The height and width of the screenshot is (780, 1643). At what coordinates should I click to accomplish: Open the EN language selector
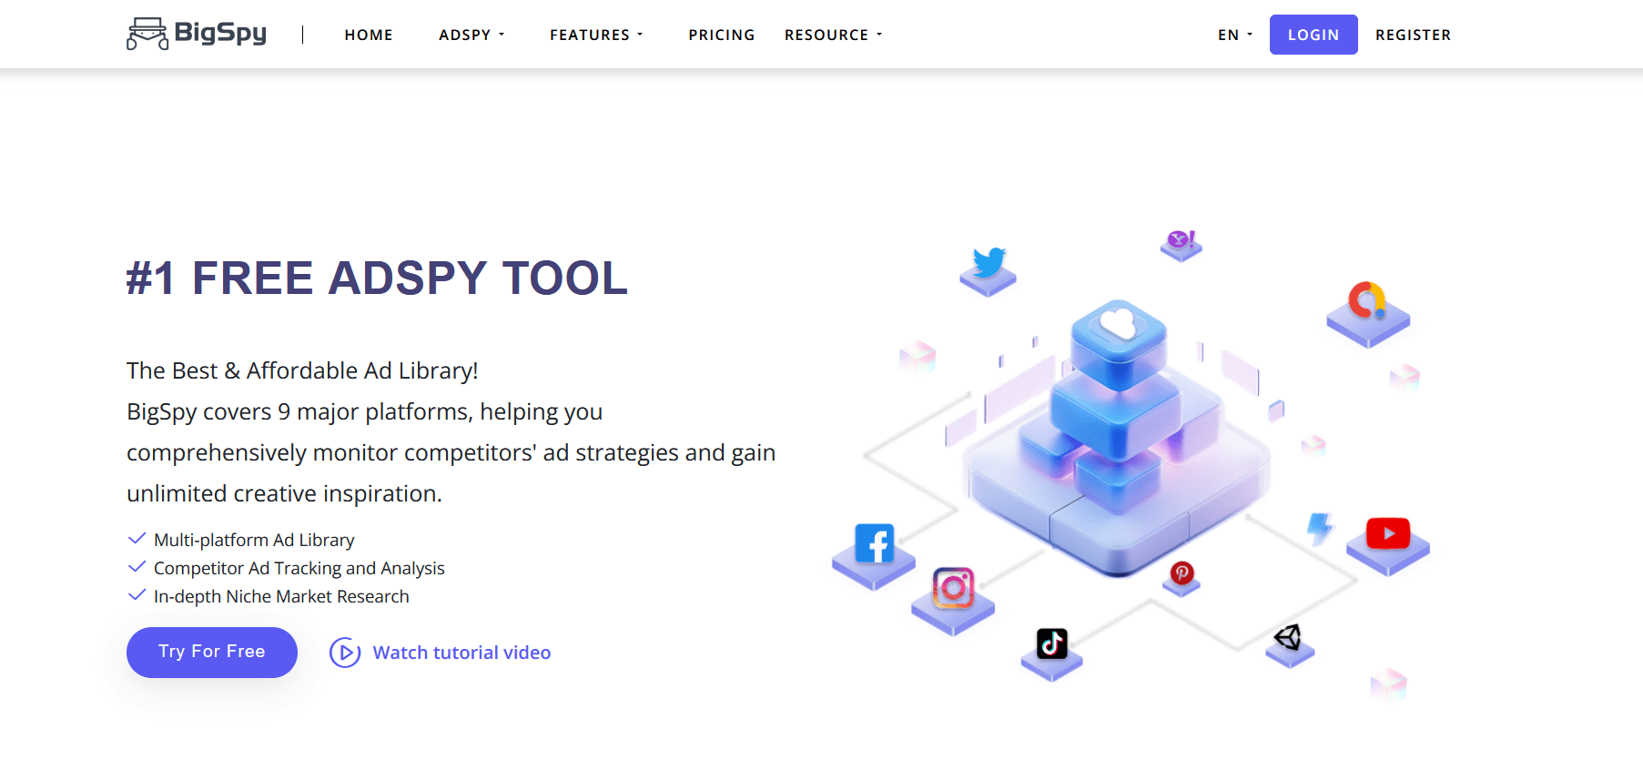pos(1235,35)
